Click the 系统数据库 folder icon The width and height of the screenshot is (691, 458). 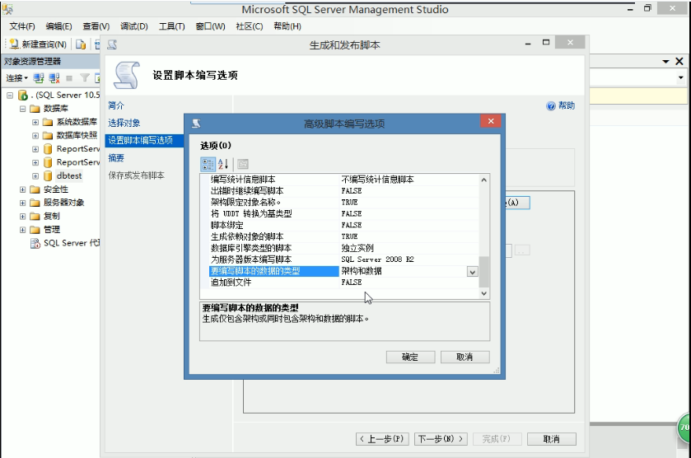[x=48, y=122]
